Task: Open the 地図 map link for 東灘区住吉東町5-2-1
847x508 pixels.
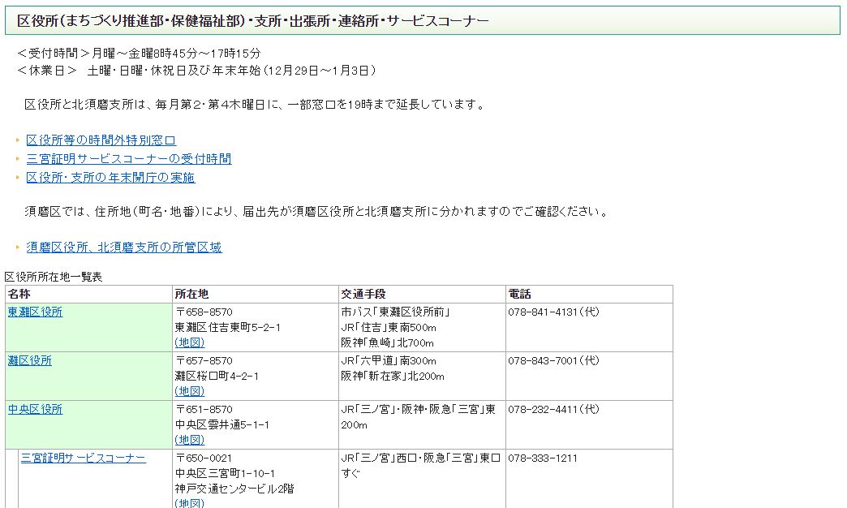Action: tap(190, 342)
